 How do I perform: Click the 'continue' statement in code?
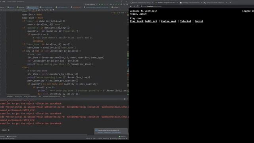38,41
